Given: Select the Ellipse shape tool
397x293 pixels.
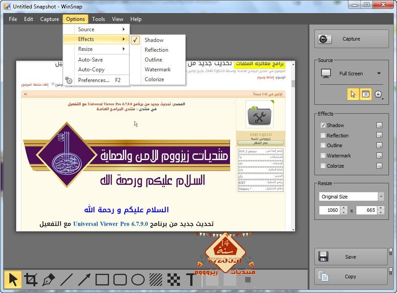Looking at the screenshot, I should tap(138, 280).
